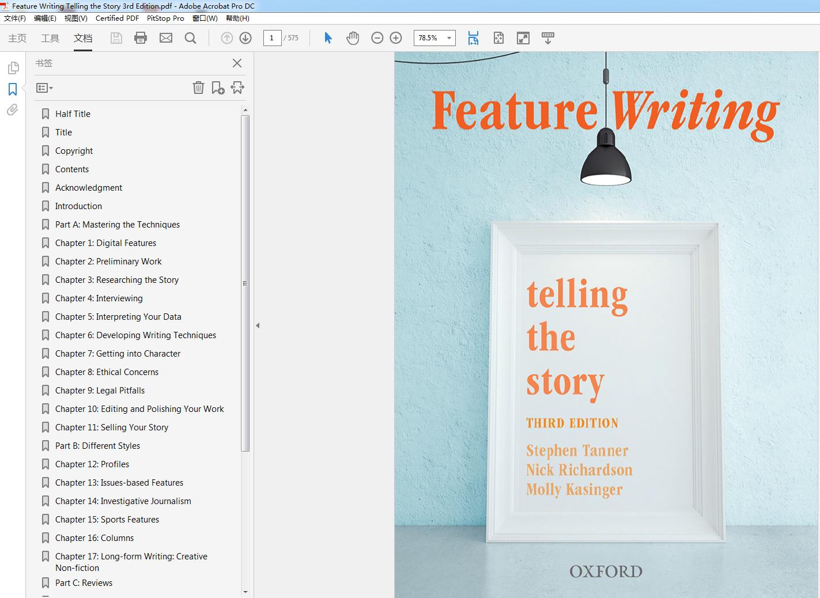
Task: Switch to the 工具 tab
Action: point(50,38)
